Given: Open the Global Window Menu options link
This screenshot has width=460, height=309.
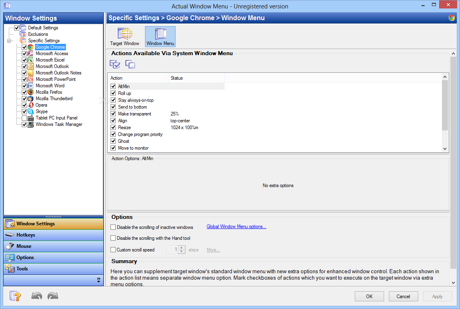Looking at the screenshot, I should coord(237,227).
